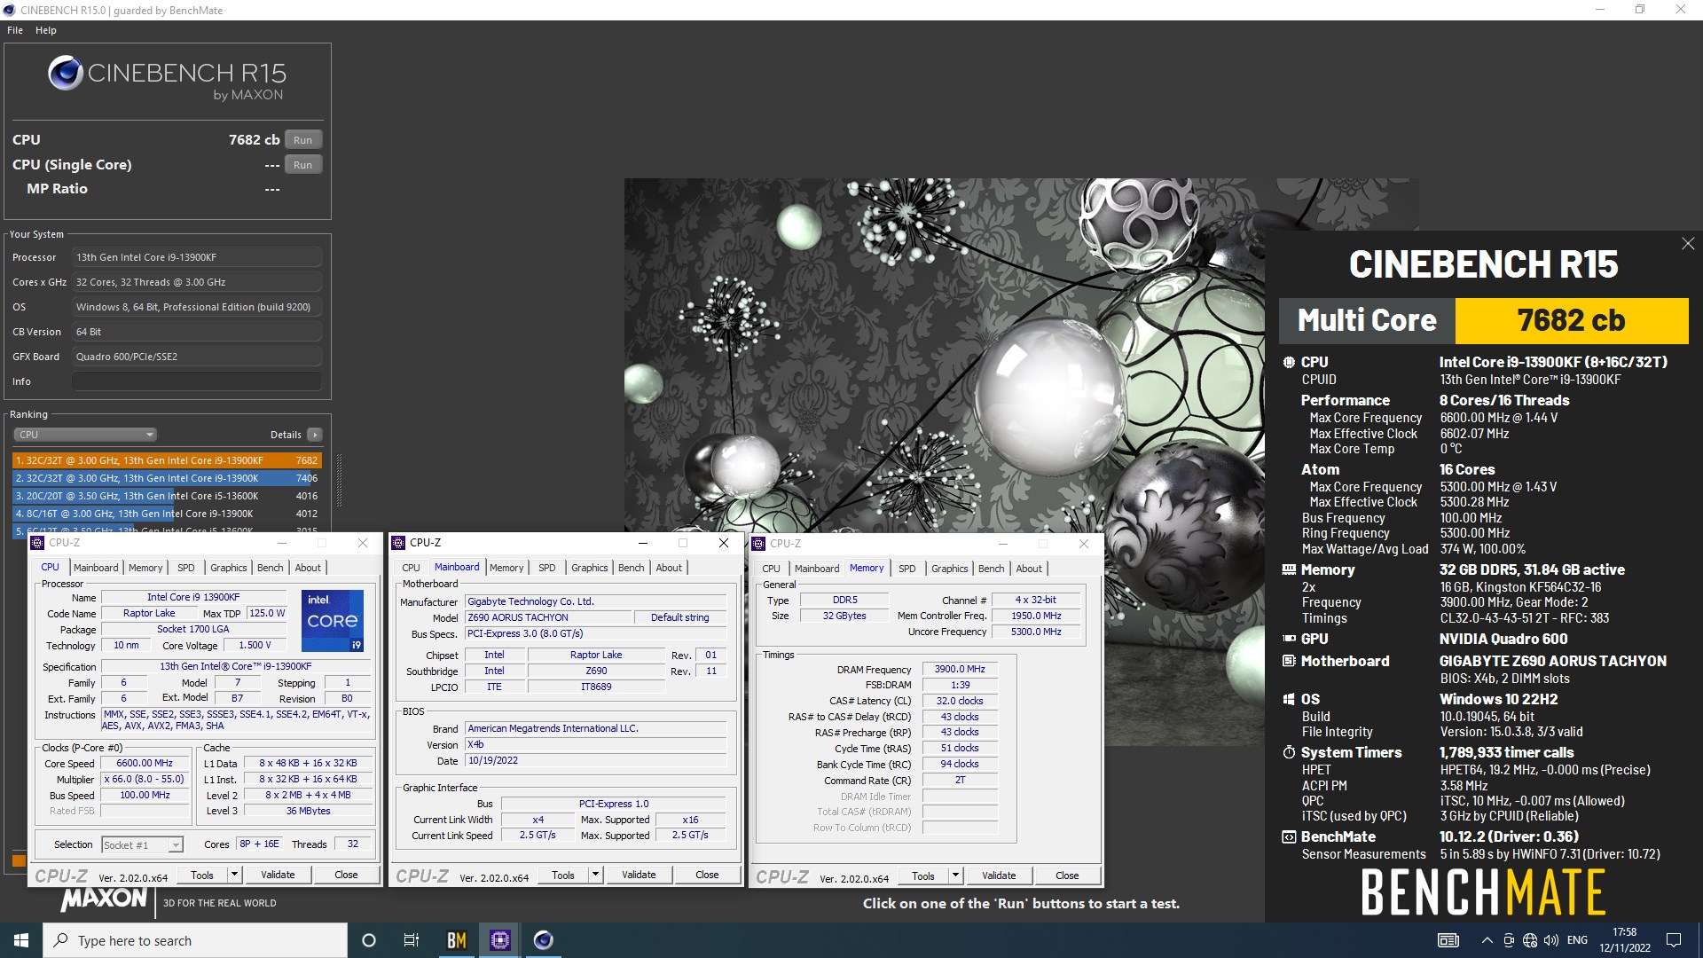This screenshot has width=1703, height=958.
Task: Open Cinebench app icon on taskbar
Action: (544, 940)
